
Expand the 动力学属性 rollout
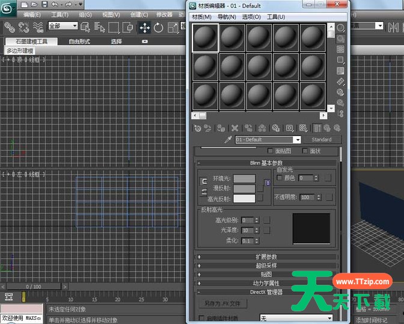click(266, 283)
